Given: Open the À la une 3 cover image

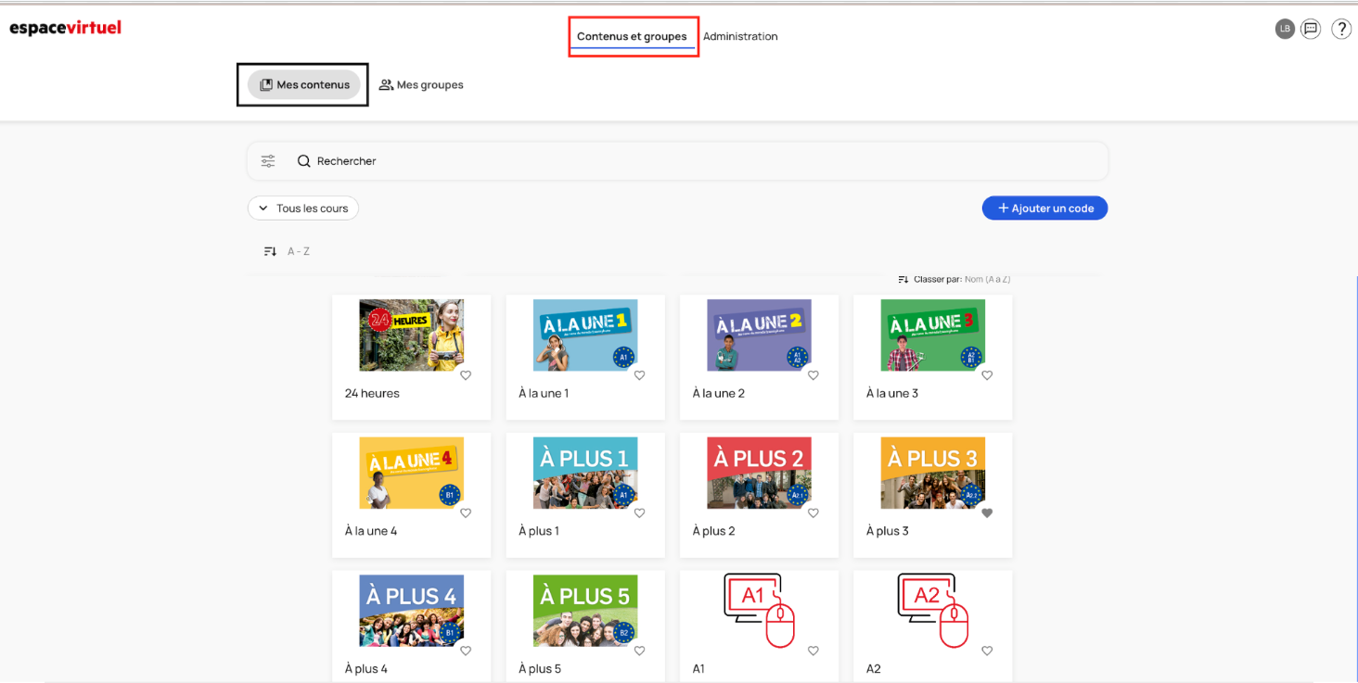Looking at the screenshot, I should point(933,335).
